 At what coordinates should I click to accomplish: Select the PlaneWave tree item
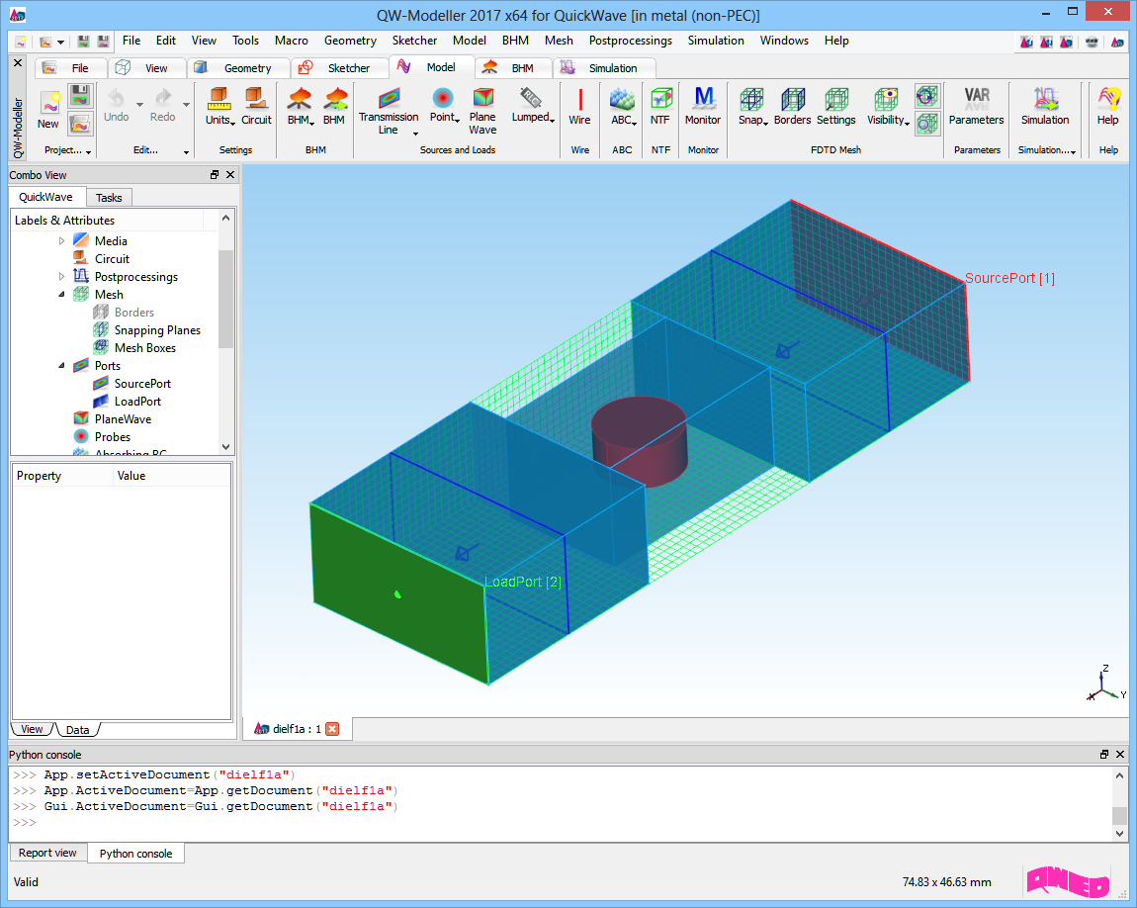(123, 419)
